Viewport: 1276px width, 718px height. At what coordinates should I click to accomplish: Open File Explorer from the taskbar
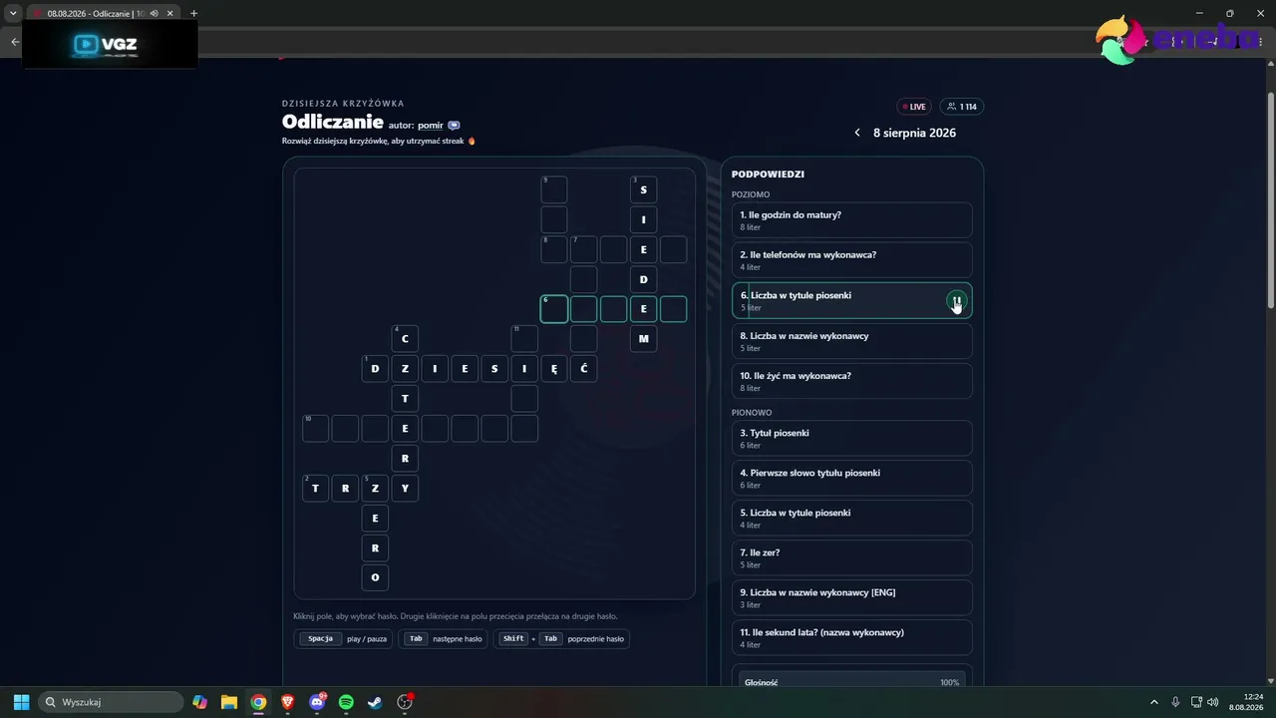229,702
